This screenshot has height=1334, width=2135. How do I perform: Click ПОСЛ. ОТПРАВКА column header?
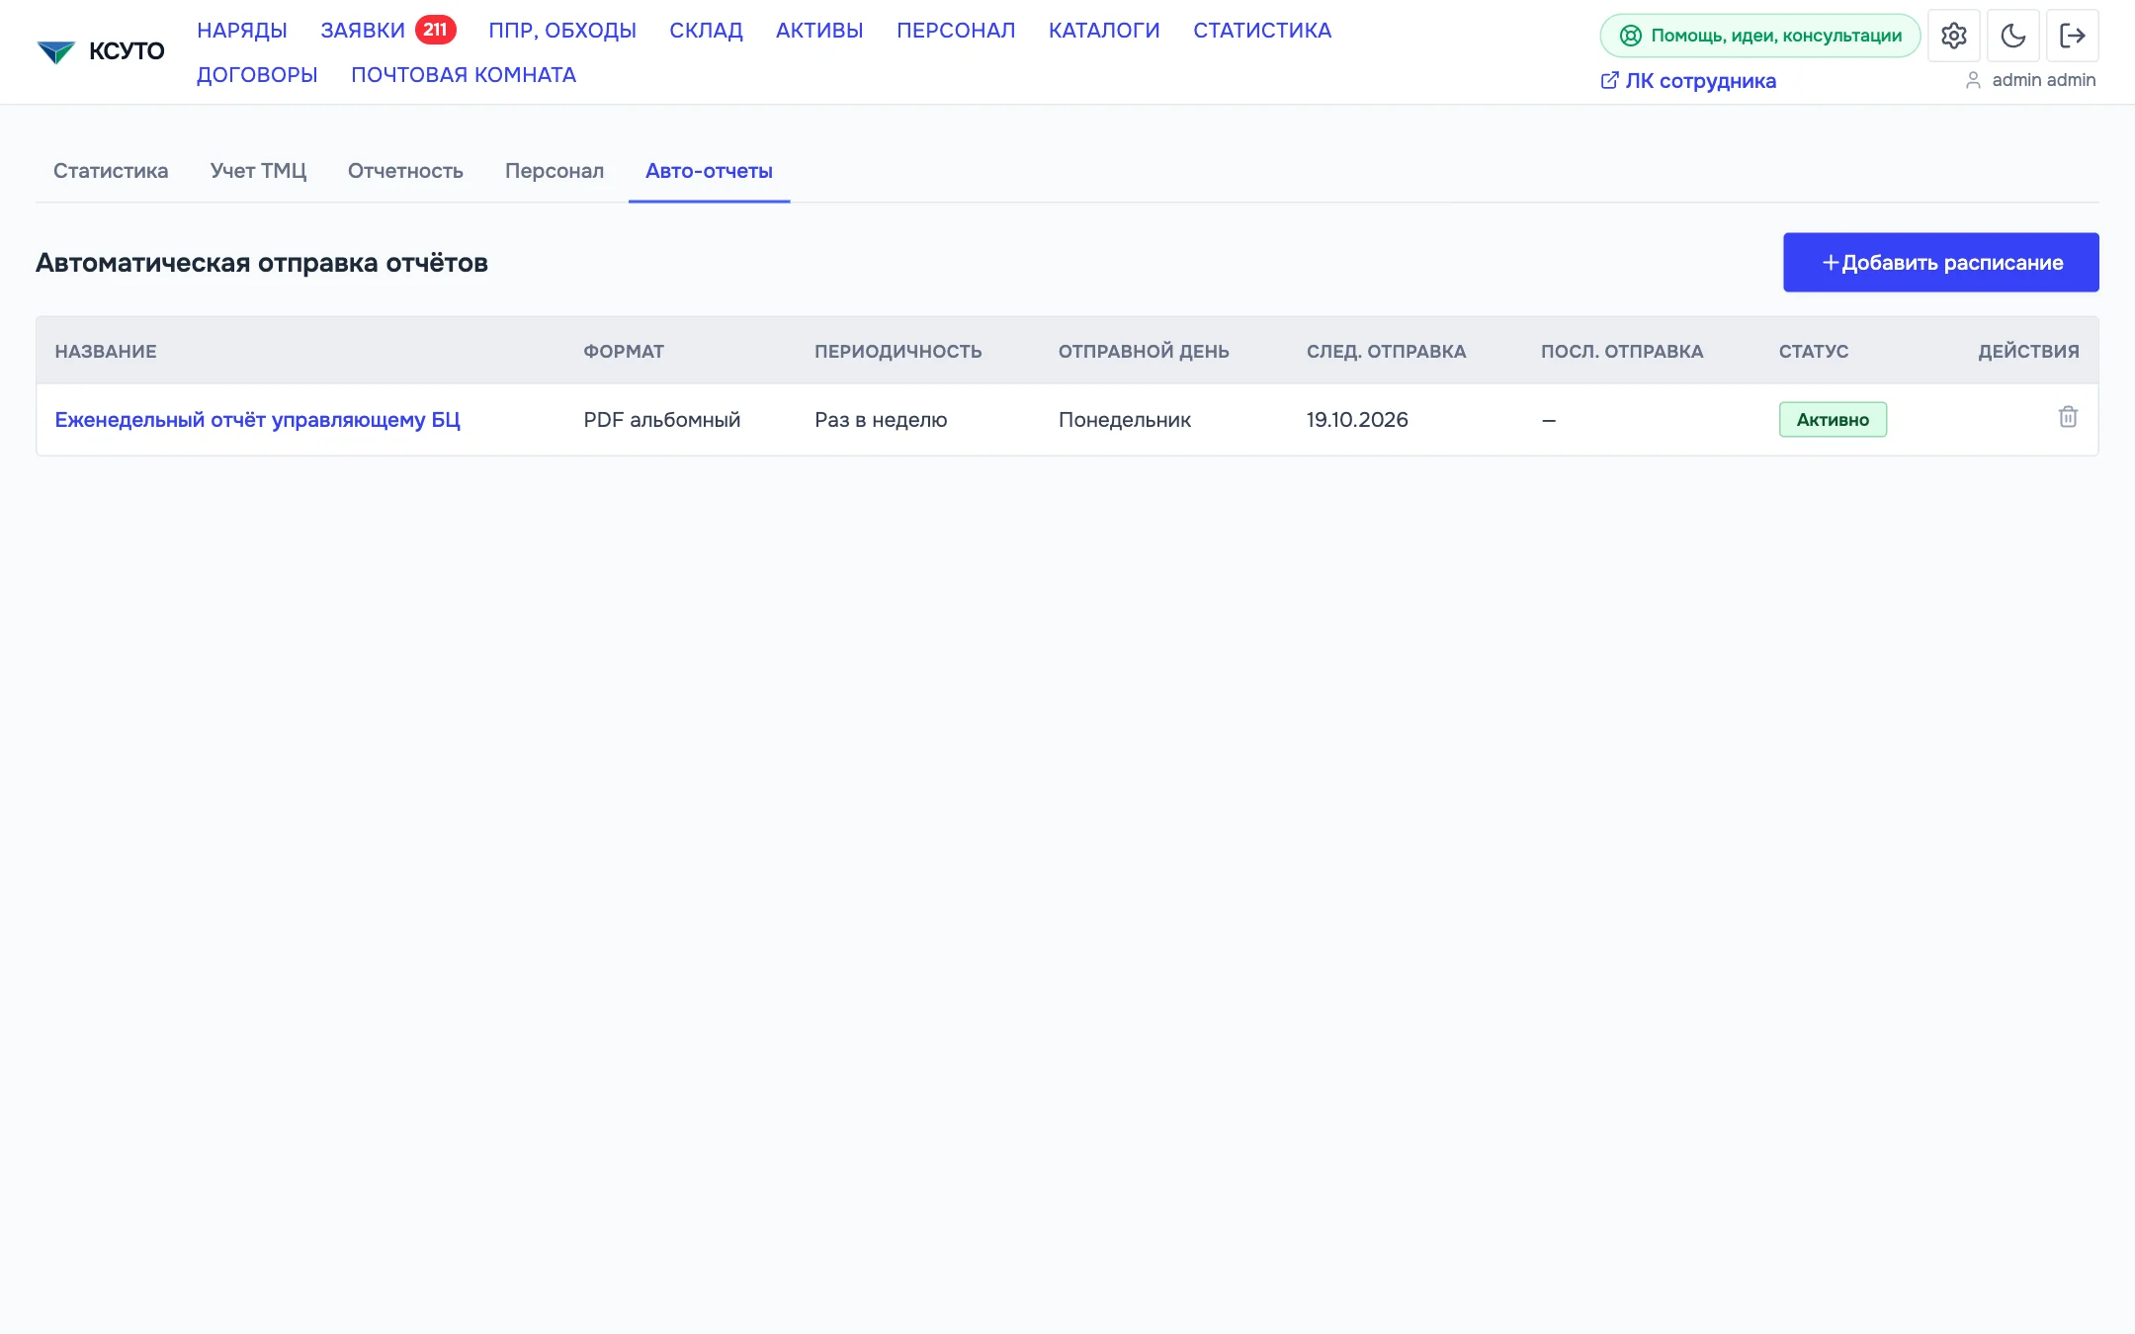pos(1622,352)
